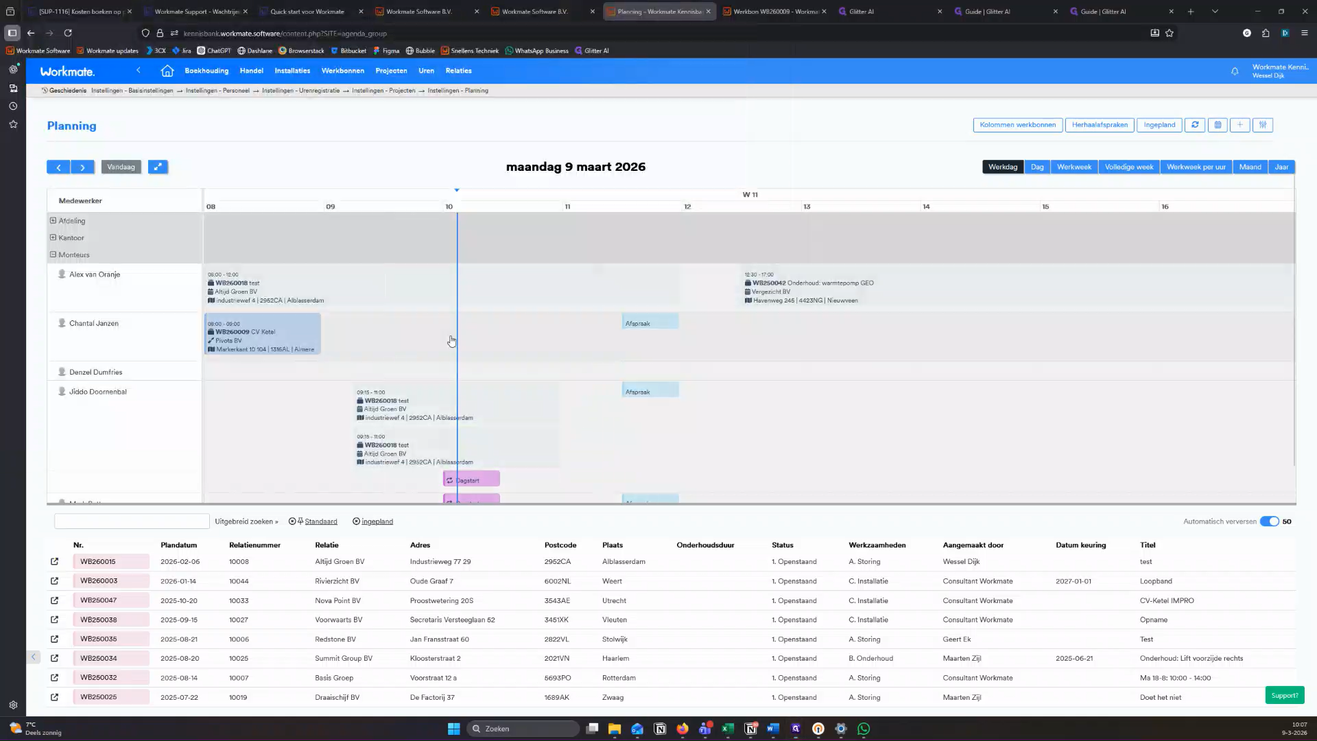
Task: Open planning filter settings sliders icon
Action: click(1262, 125)
